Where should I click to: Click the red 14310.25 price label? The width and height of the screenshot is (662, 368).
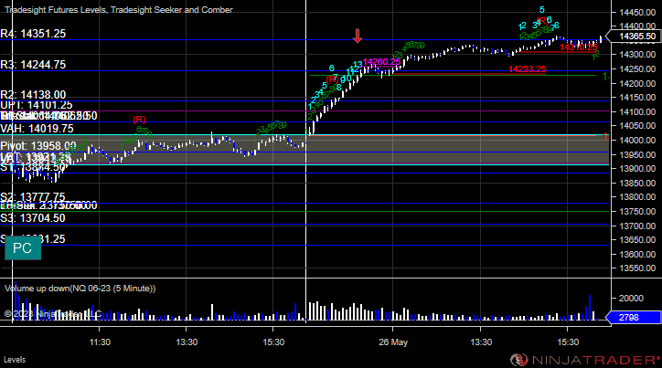click(x=579, y=47)
